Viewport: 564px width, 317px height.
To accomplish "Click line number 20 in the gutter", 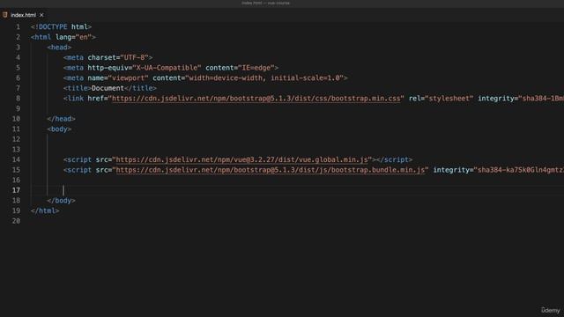I will click(x=16, y=221).
